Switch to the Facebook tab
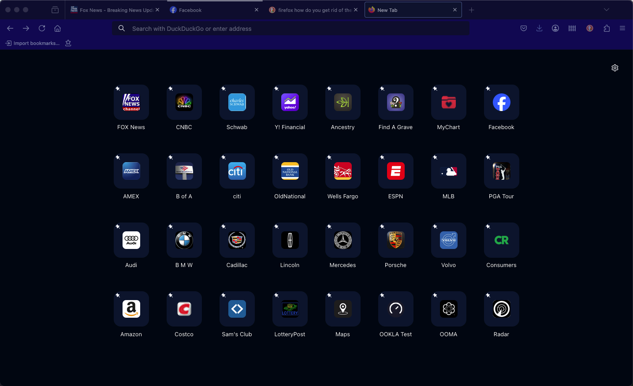 pos(215,10)
